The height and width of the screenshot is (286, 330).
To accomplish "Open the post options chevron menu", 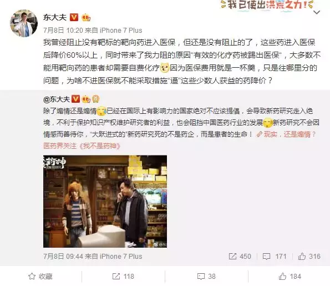I will 317,12.
